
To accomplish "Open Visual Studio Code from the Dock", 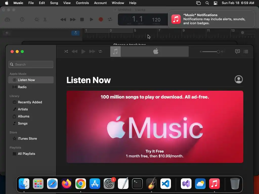I will [x=165, y=184].
